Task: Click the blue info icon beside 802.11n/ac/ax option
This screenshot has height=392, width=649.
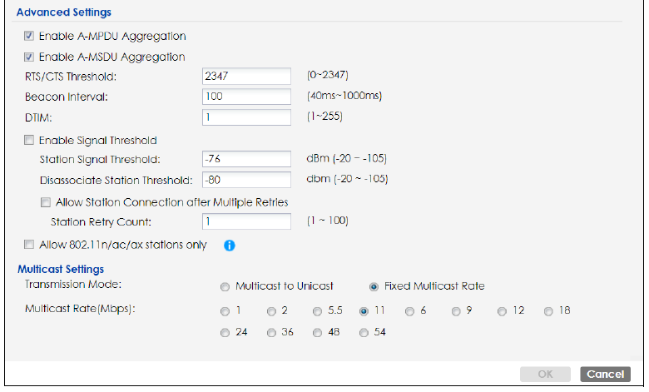Action: (x=230, y=246)
